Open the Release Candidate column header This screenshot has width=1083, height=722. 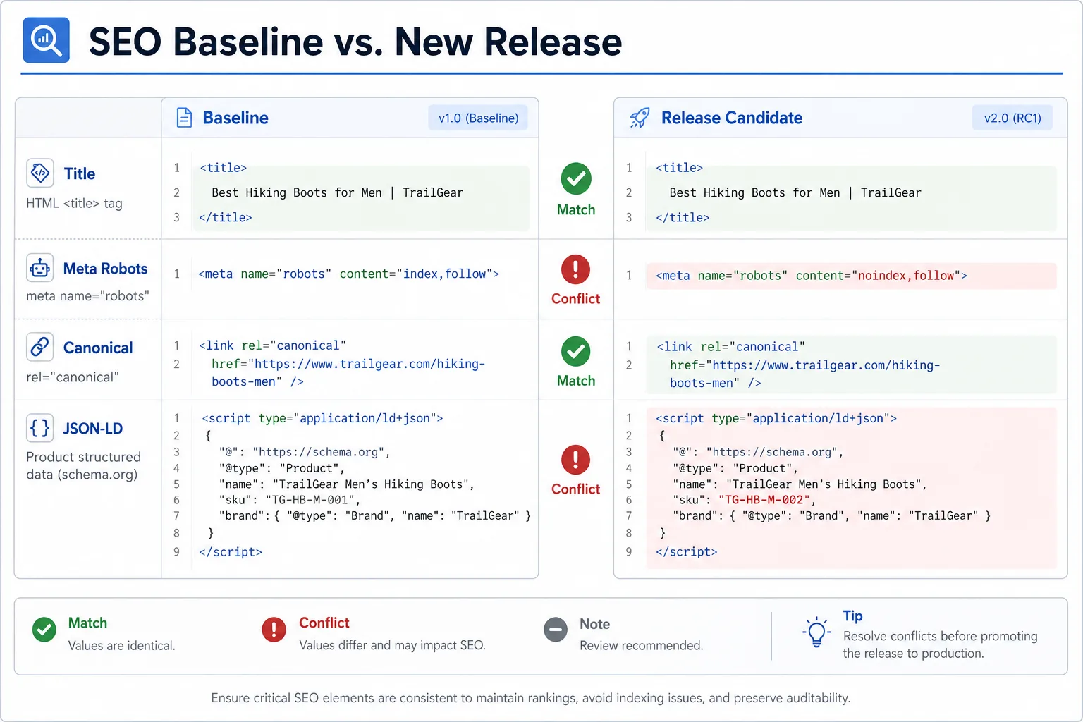pos(732,118)
